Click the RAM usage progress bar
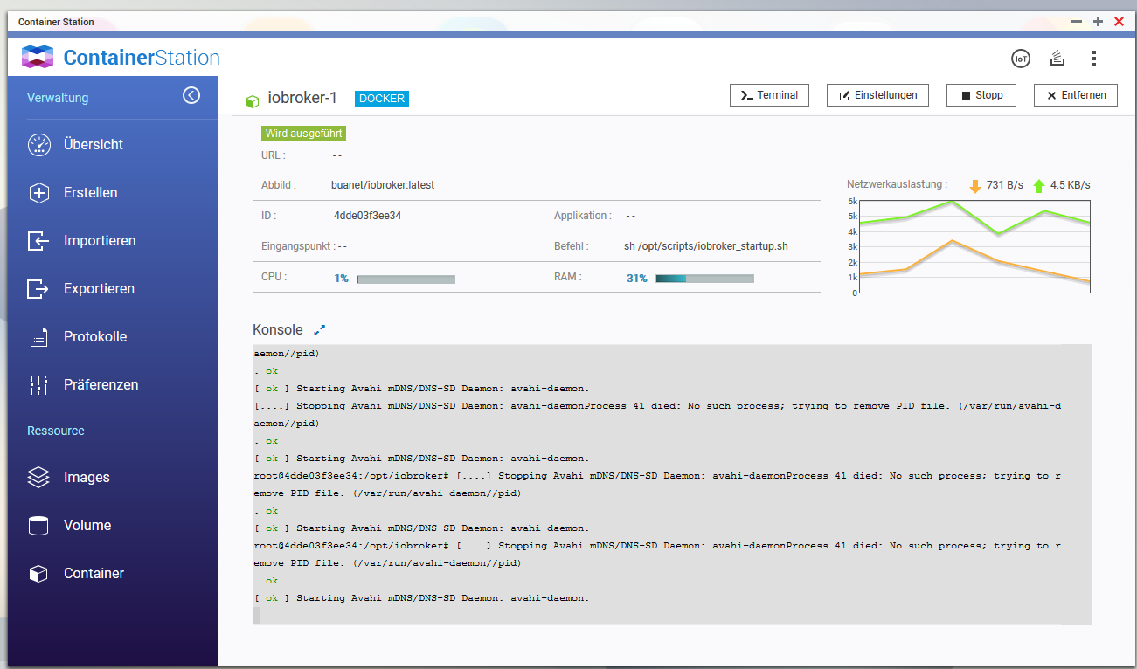1137x669 pixels. (704, 279)
